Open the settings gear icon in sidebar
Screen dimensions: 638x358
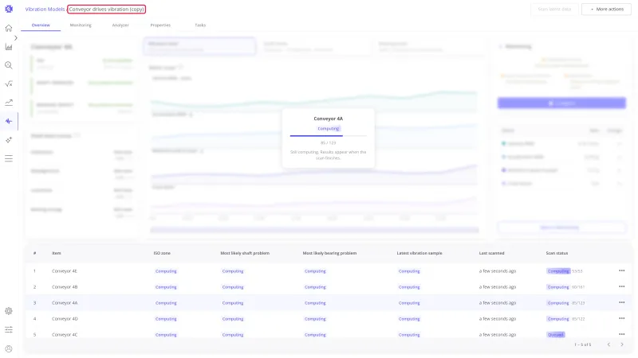pyautogui.click(x=9, y=311)
